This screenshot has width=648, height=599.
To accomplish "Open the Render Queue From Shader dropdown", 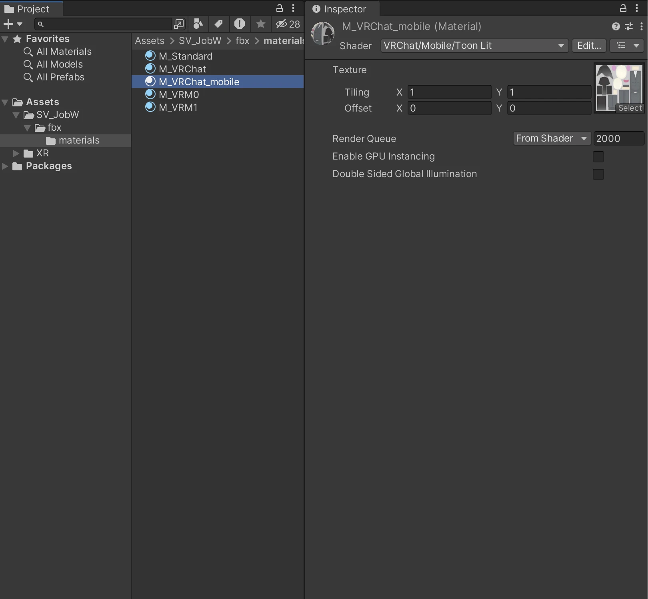I will click(x=552, y=138).
